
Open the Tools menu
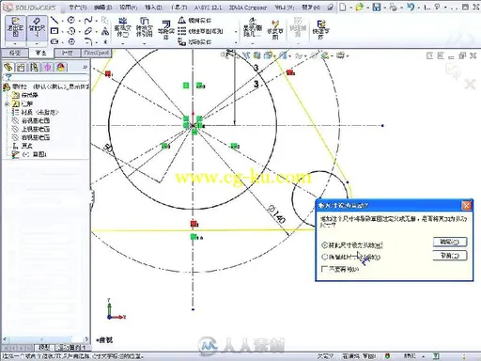[x=178, y=7]
